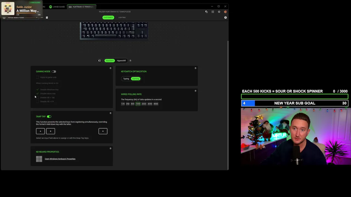The image size is (351, 197).
Task: Click the keyboard preview image
Action: pyautogui.click(x=114, y=31)
